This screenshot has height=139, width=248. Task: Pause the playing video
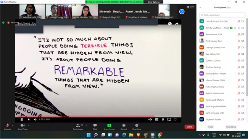[22, 120]
